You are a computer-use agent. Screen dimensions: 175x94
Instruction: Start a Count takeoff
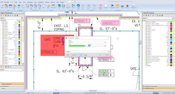coord(73,6)
